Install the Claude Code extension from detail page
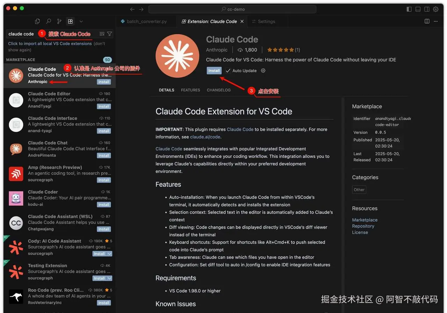The image size is (447, 313). click(214, 70)
